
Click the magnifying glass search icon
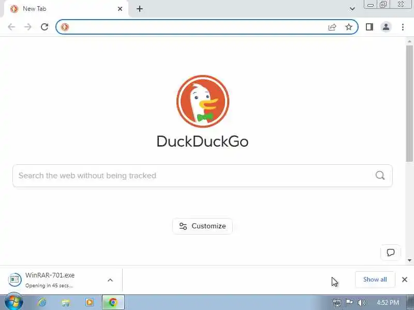pos(380,175)
